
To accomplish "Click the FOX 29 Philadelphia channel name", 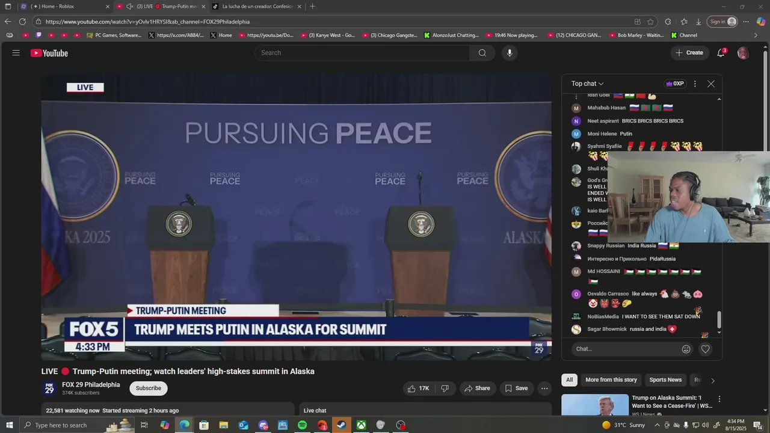I will 91,385.
